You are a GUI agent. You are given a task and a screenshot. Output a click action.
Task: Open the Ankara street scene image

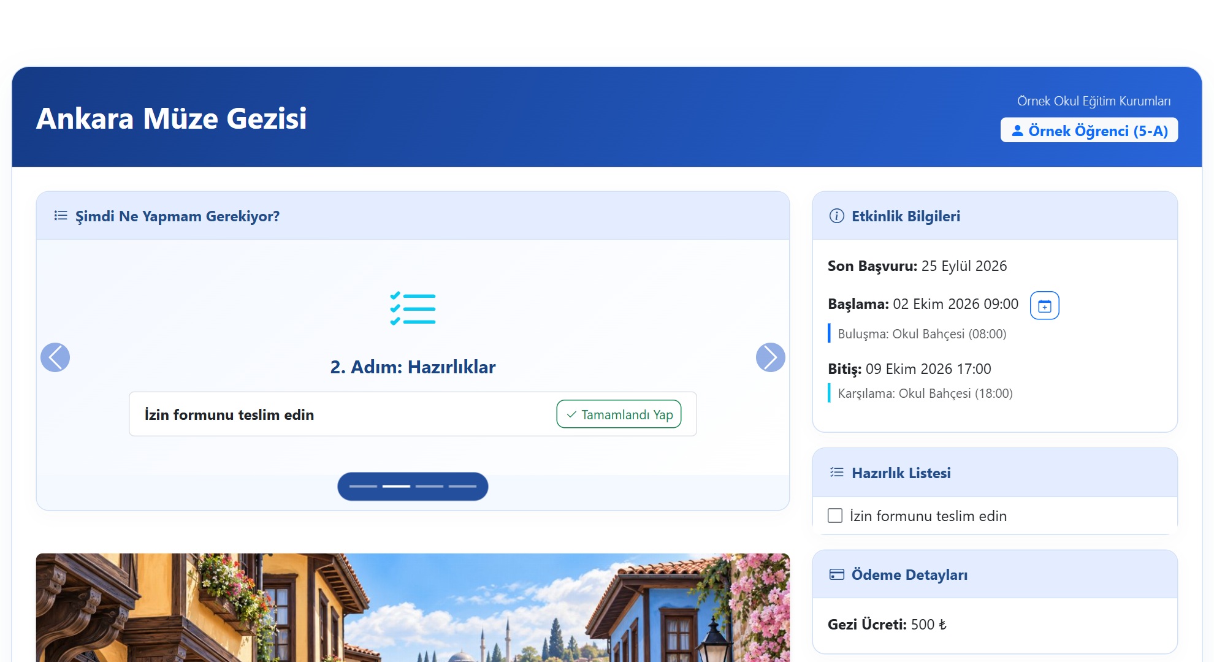413,607
